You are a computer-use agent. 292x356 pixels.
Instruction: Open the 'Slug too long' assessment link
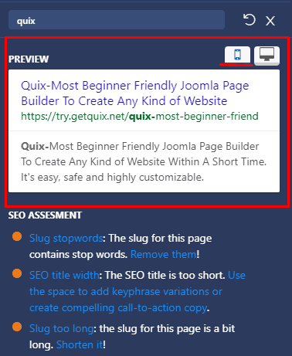pos(61,328)
